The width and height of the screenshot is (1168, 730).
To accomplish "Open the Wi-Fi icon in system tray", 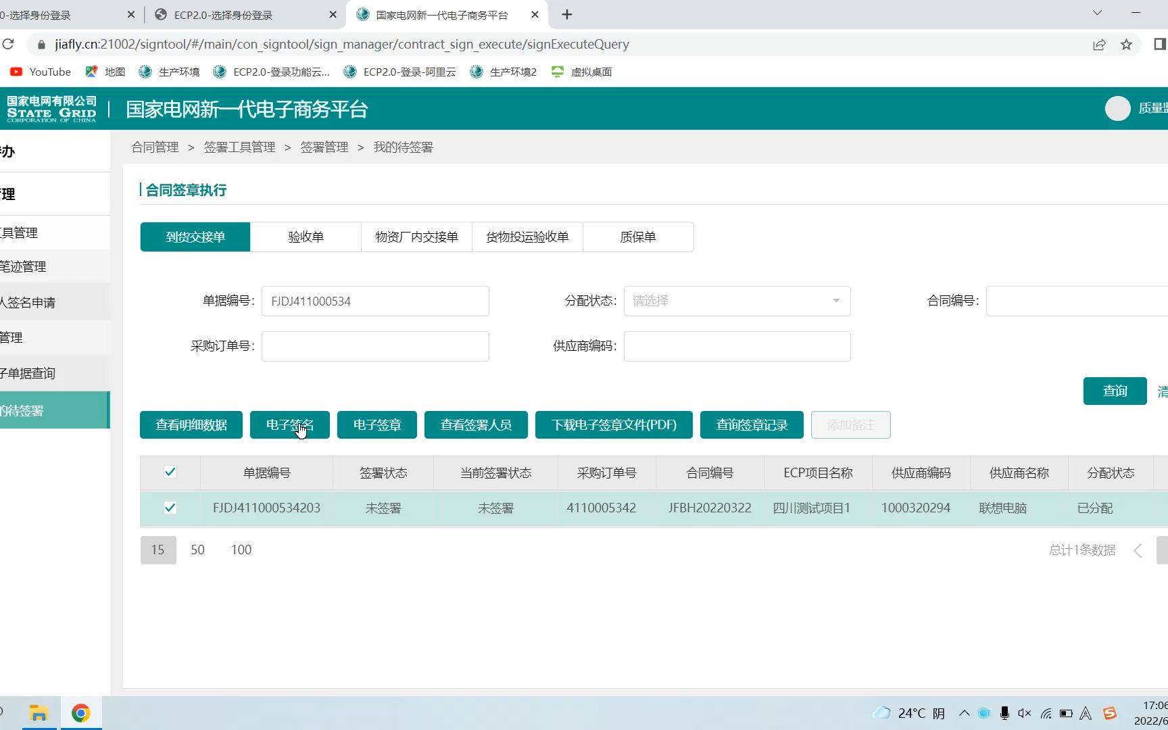I will coord(1046,713).
